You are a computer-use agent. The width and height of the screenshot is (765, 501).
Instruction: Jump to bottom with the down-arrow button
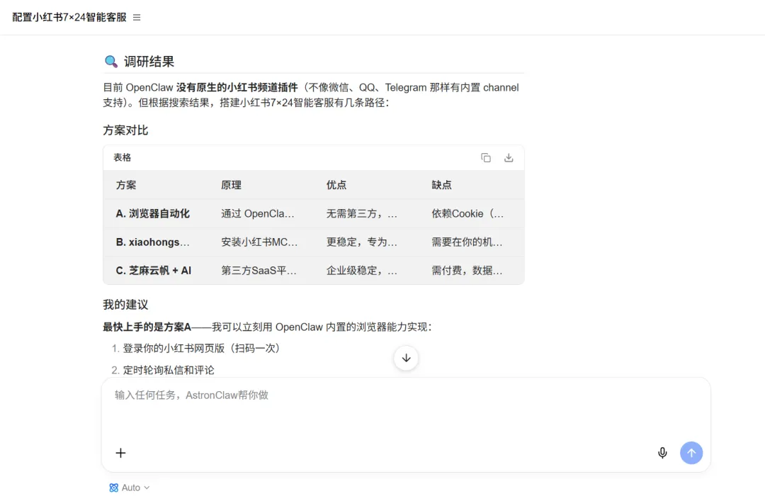[x=406, y=358]
